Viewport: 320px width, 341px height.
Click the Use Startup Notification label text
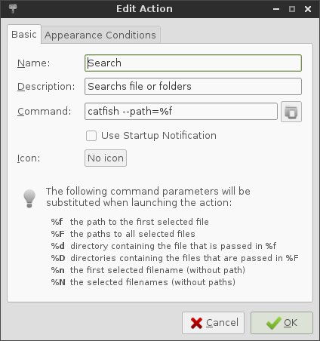pos(158,136)
